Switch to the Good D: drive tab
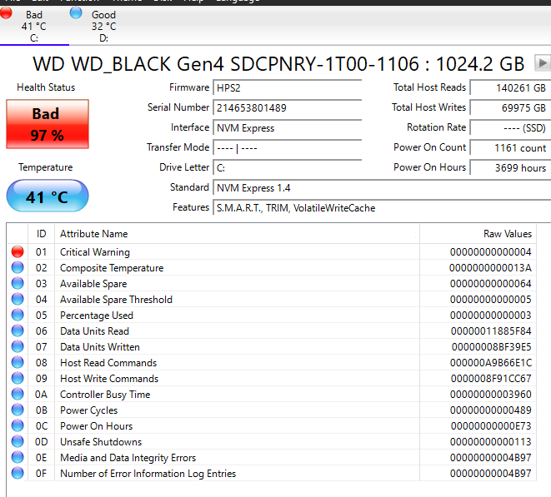 pos(103,27)
